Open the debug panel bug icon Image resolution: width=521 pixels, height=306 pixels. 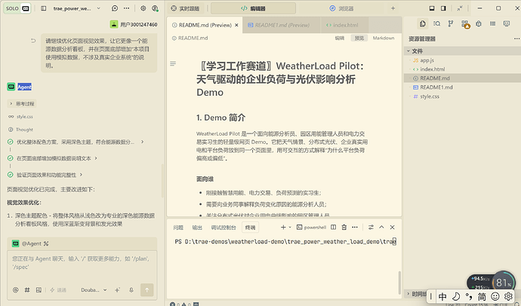[479, 23]
